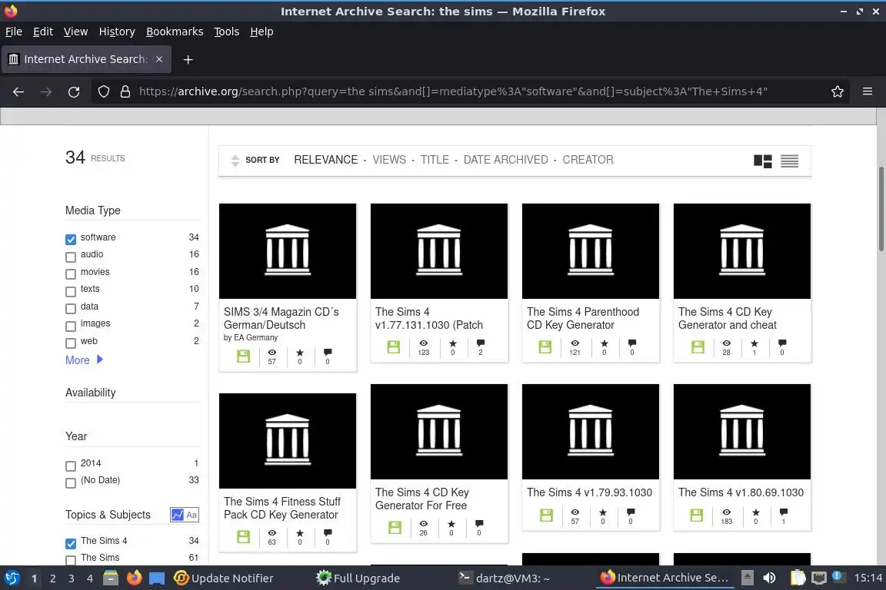Screen dimensions: 886x590
Task: Check the images media type filter
Action: (x=71, y=326)
